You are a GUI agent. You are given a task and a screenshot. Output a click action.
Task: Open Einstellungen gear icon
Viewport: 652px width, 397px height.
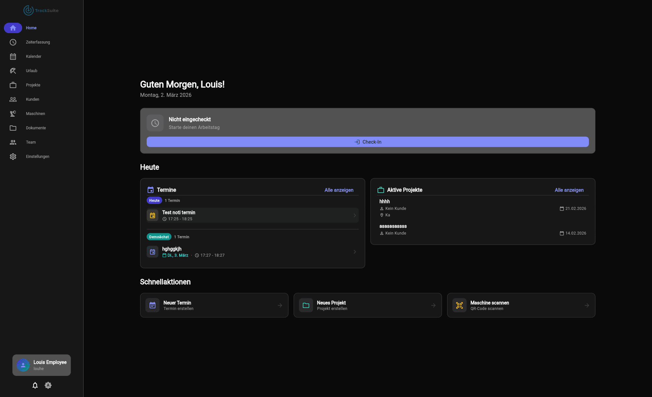13,156
